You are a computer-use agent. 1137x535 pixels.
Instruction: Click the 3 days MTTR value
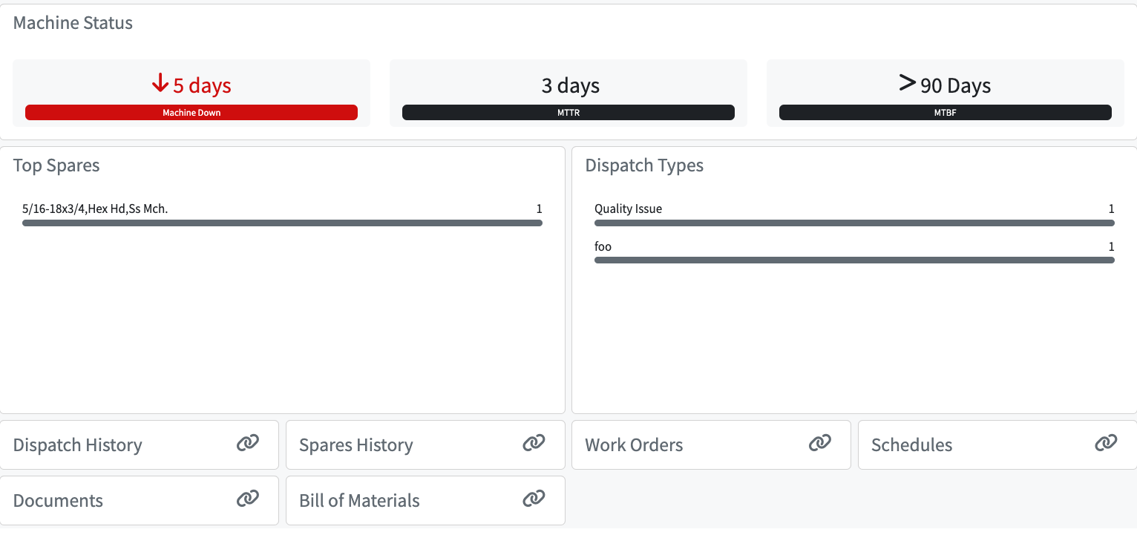click(570, 86)
